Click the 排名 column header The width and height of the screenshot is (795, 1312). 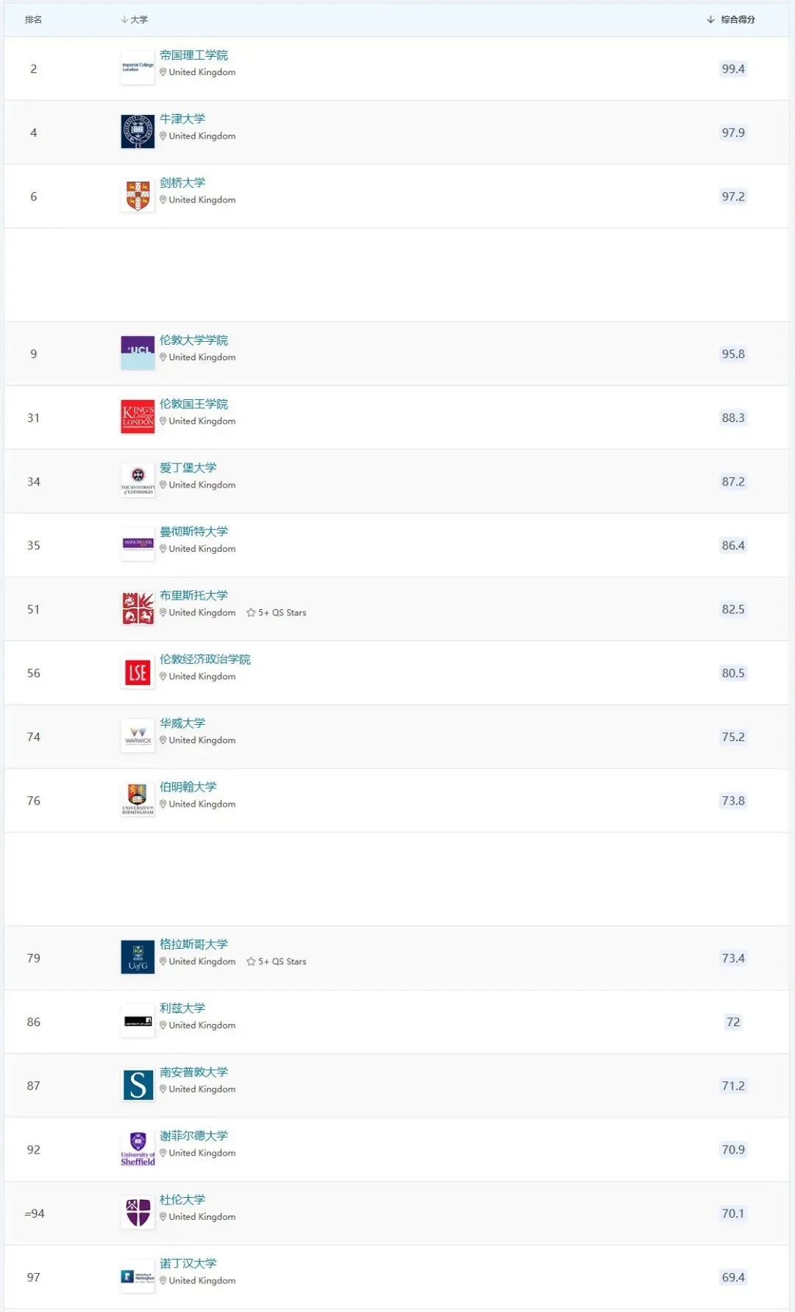pos(33,20)
